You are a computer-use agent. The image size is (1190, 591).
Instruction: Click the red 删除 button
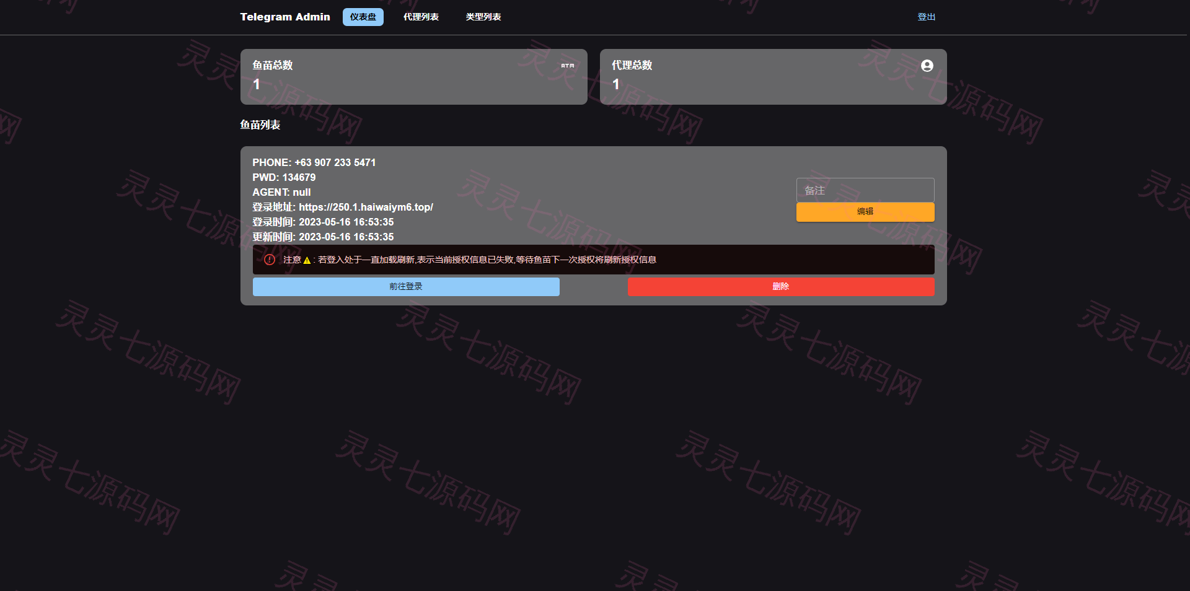tap(781, 286)
